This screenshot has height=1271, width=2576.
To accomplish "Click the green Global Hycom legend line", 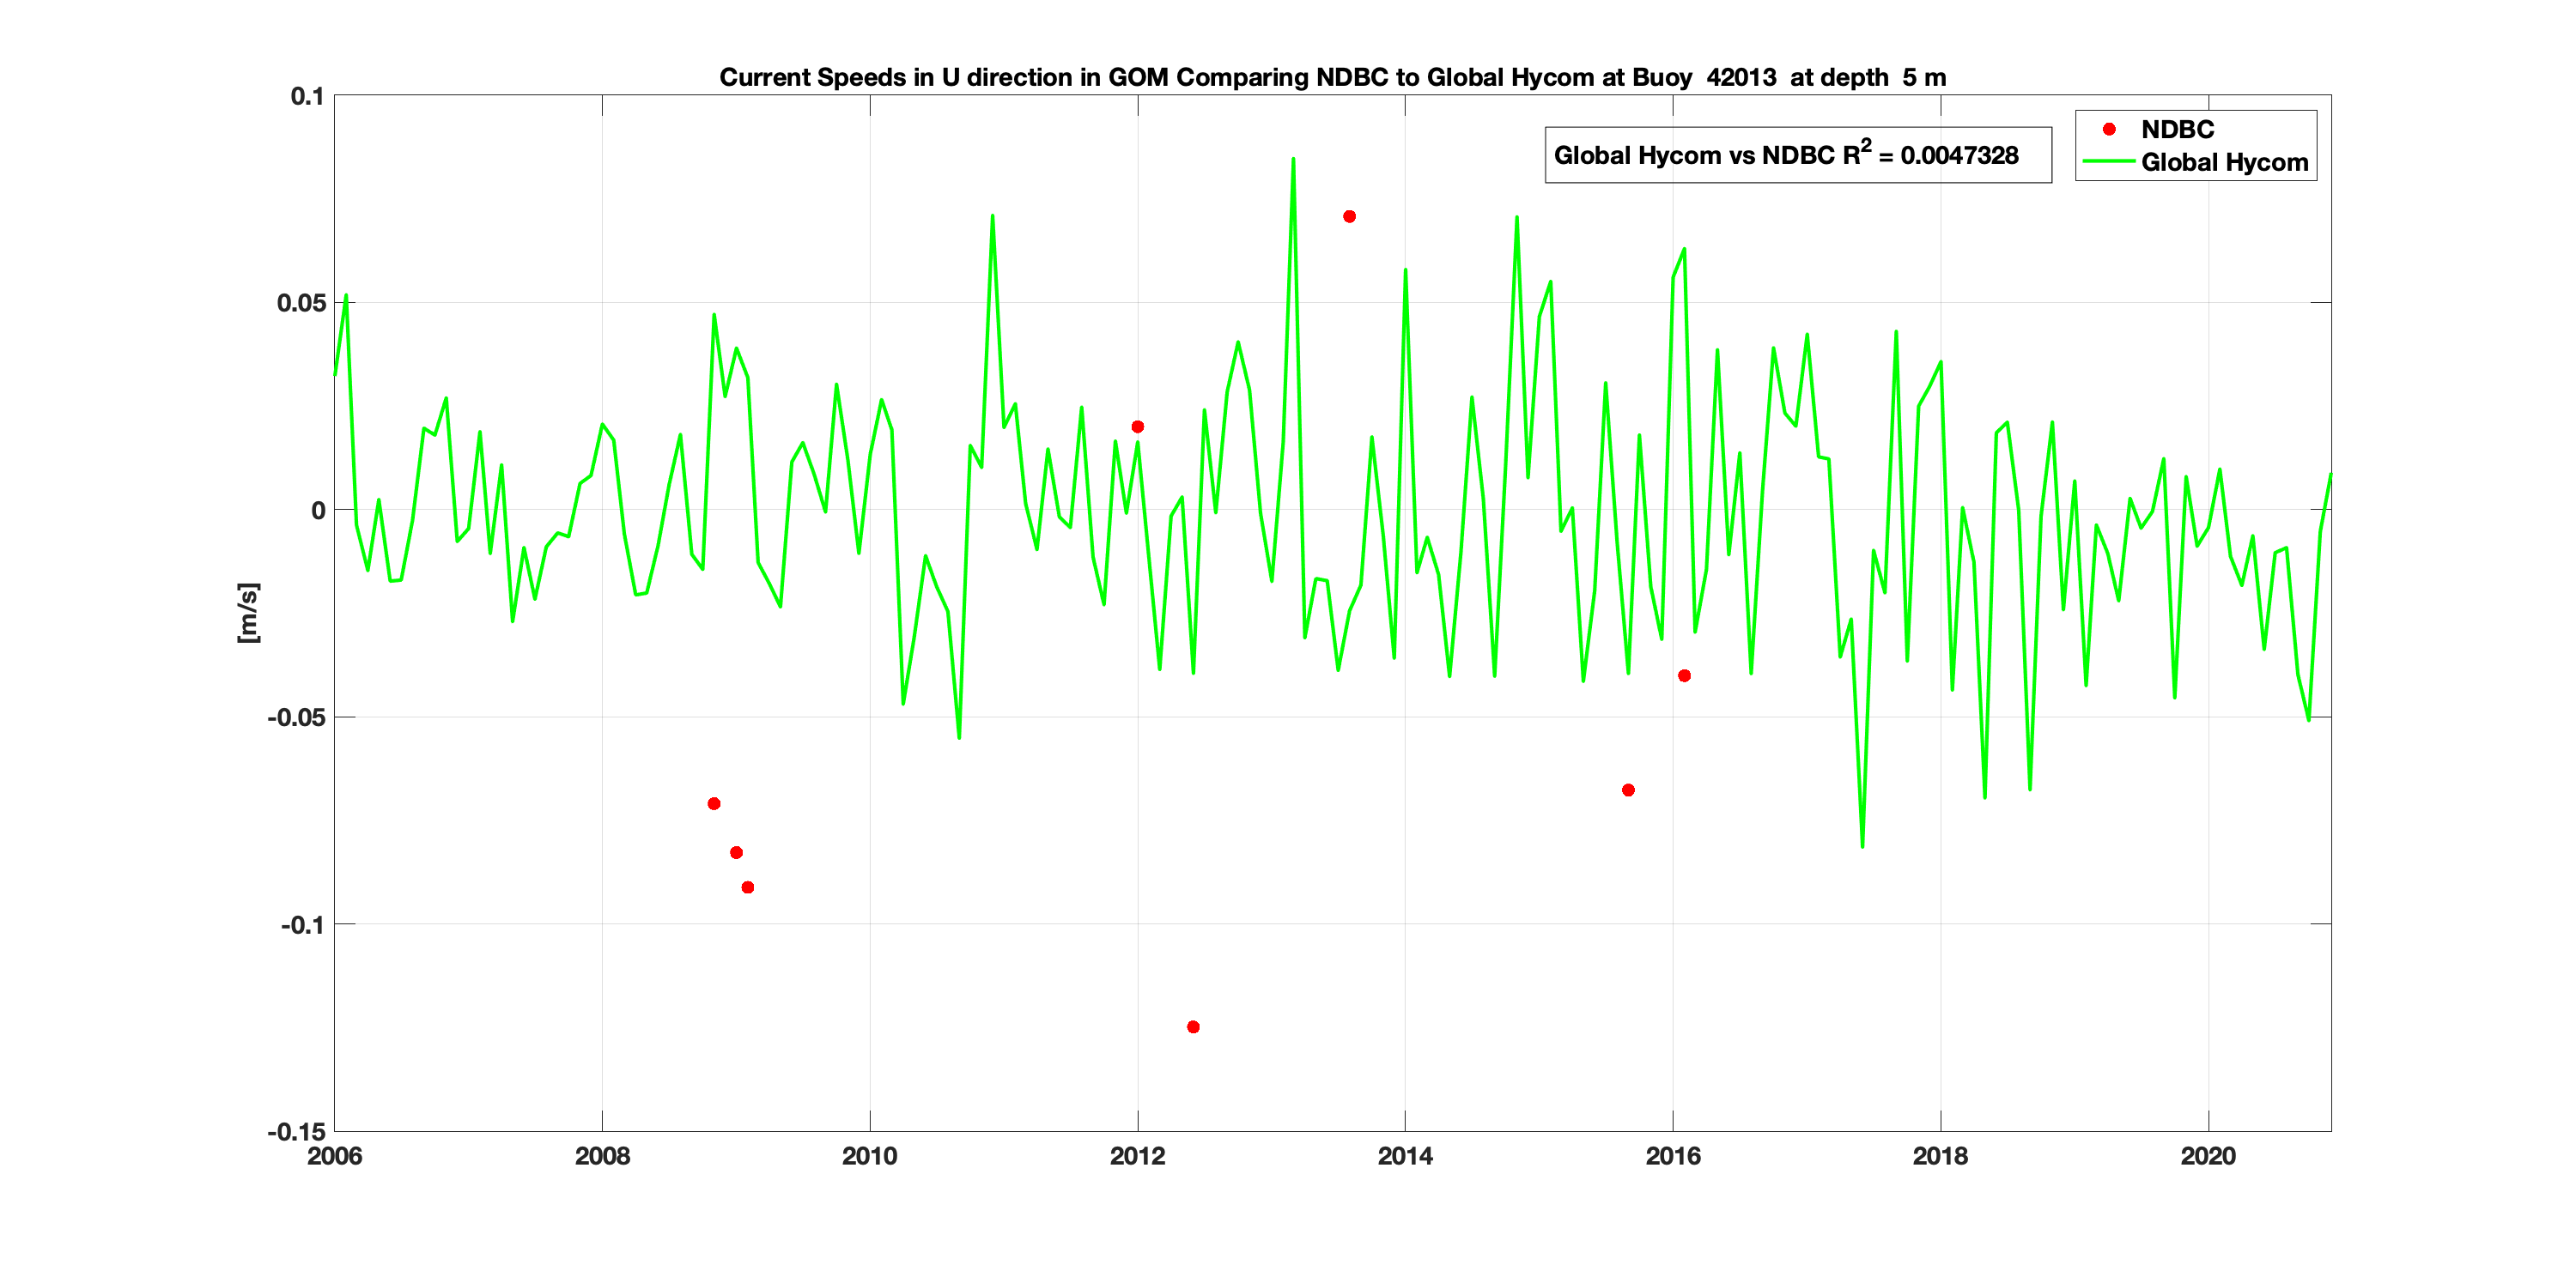I will pos(2108,162).
